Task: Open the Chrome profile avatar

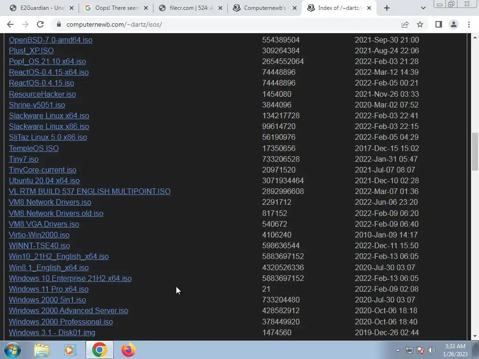Action: click(x=454, y=24)
